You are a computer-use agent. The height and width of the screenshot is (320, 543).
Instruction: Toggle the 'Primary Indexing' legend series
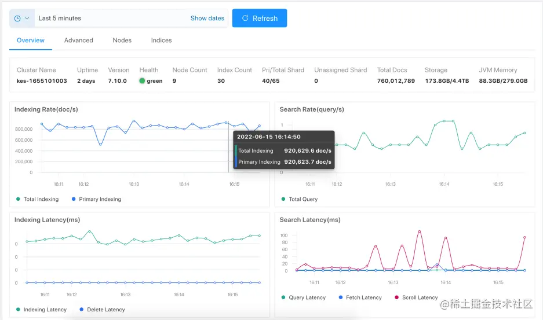tap(96, 199)
